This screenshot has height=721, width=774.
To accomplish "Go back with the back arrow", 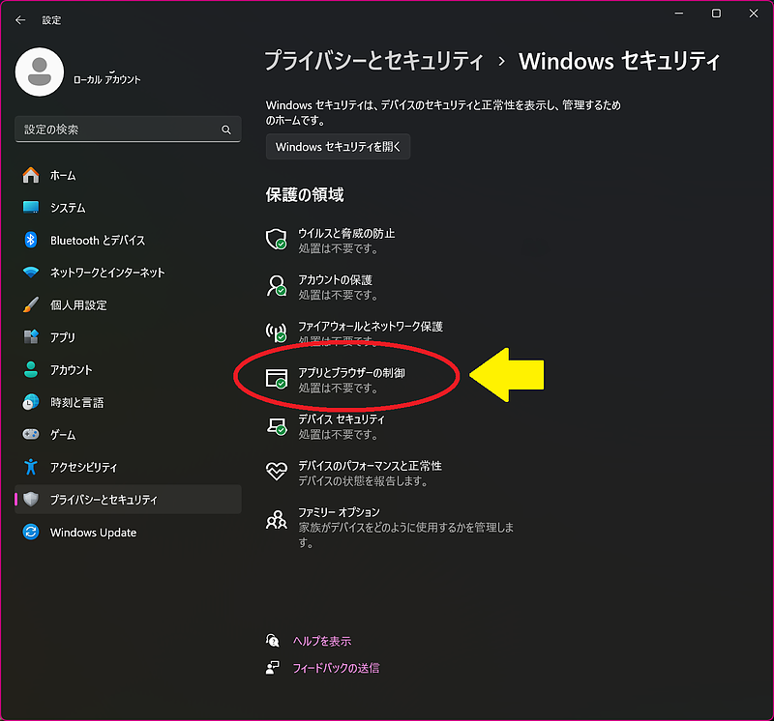I will (x=20, y=19).
